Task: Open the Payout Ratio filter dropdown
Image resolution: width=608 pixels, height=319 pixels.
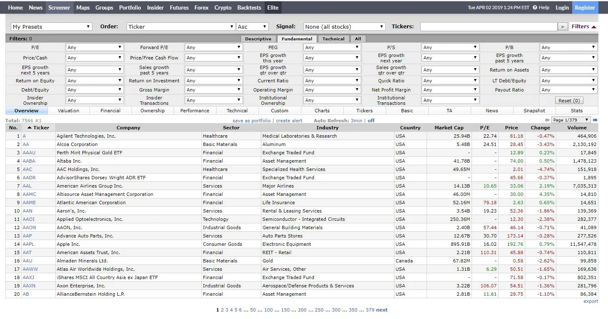Action: tap(568, 90)
